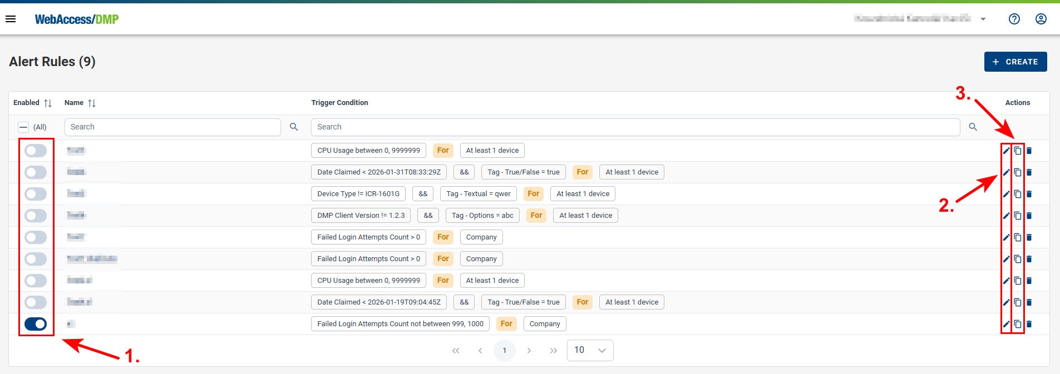
Task: Open the page size dropdown showing 10
Action: click(590, 350)
